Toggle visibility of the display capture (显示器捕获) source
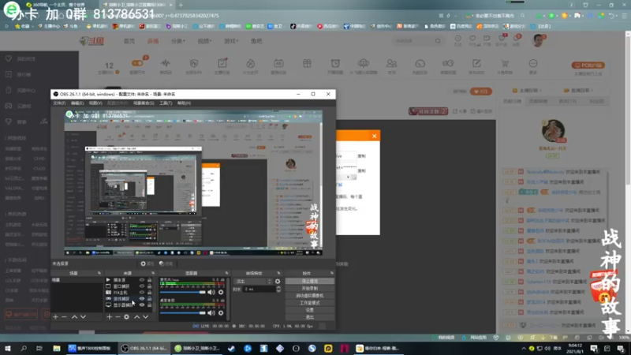This screenshot has height=355, width=631. [142, 305]
